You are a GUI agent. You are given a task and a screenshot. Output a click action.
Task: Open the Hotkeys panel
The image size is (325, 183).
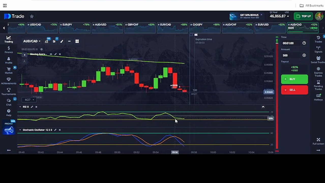tap(318, 97)
